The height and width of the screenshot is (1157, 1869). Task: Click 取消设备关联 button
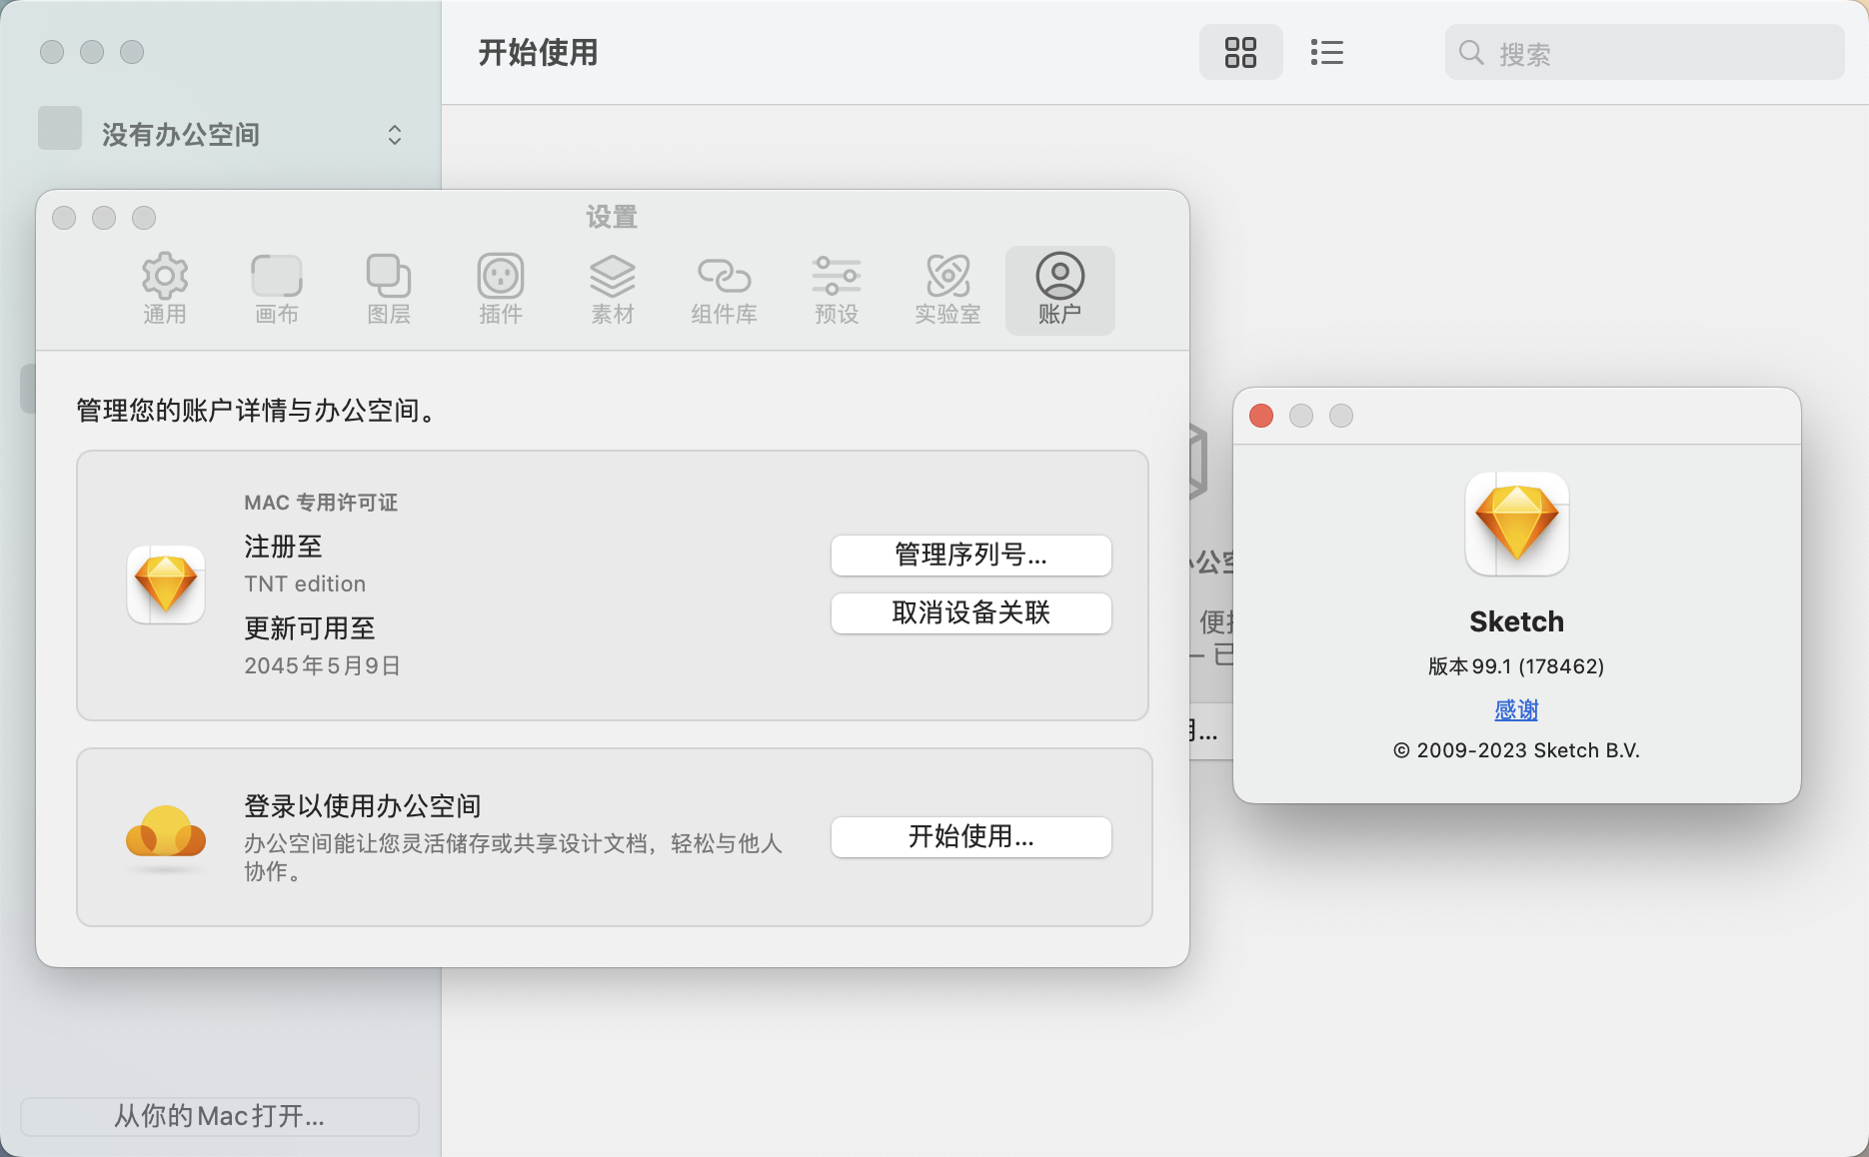pyautogui.click(x=971, y=612)
